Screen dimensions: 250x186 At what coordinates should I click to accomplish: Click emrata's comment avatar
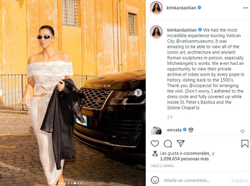click(156, 130)
